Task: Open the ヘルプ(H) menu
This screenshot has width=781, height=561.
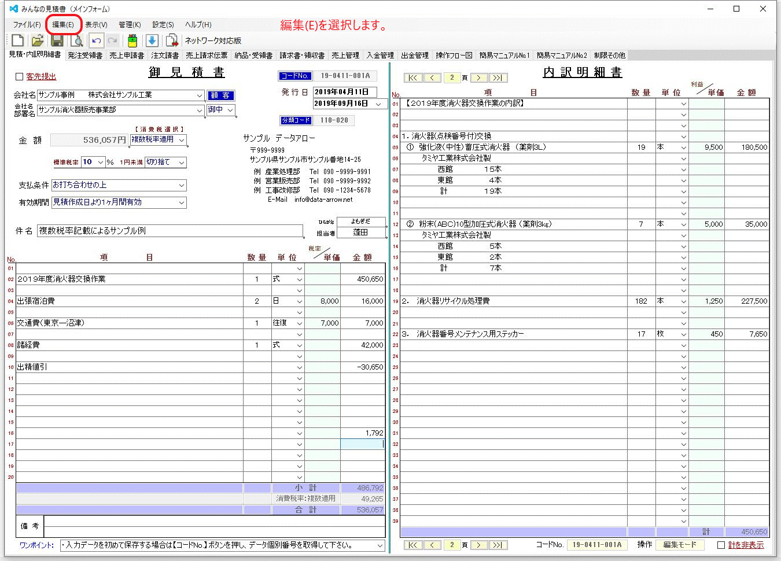Action: tap(198, 25)
